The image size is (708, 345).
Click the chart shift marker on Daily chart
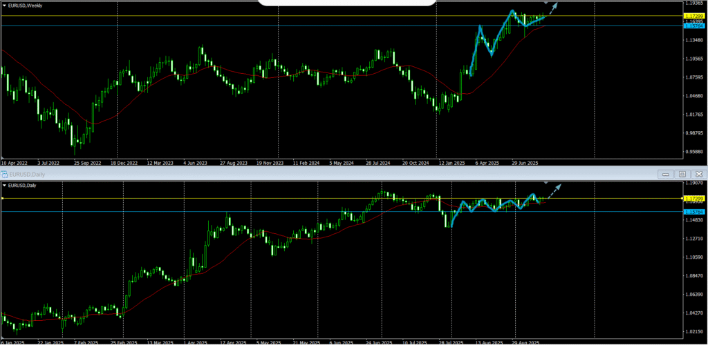(546, 184)
